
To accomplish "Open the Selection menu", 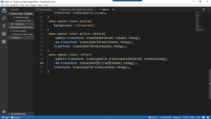I will coord(14,5).
